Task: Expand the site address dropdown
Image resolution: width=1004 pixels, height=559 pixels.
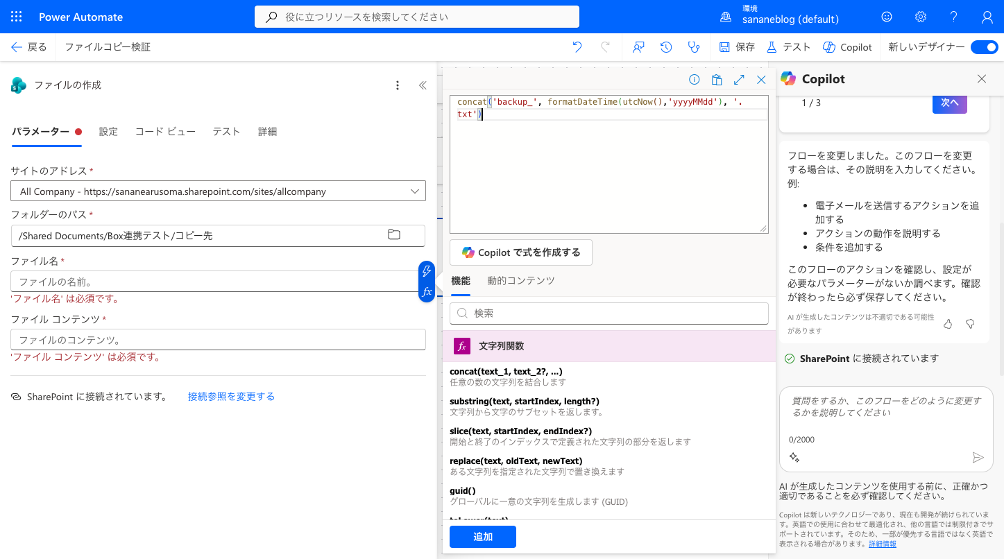Action: point(415,191)
